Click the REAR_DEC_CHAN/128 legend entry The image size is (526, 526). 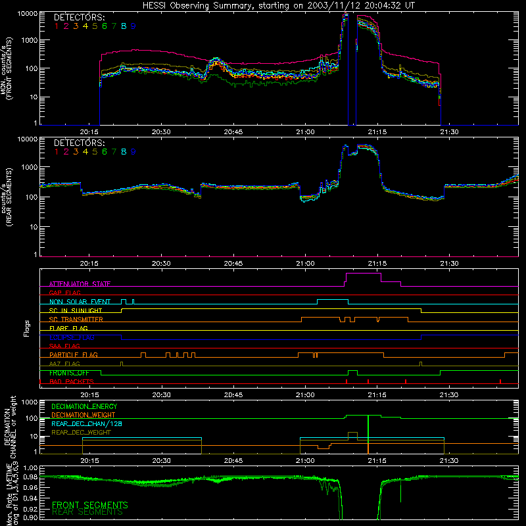tap(87, 424)
